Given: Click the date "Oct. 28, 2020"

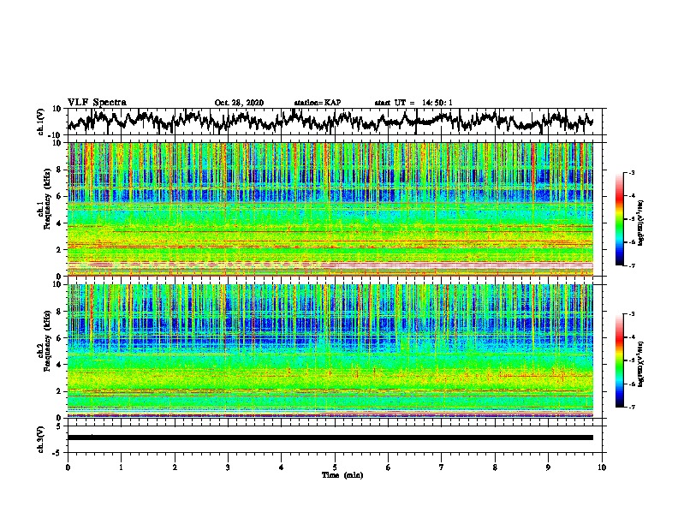Looking at the screenshot, I should (x=239, y=103).
